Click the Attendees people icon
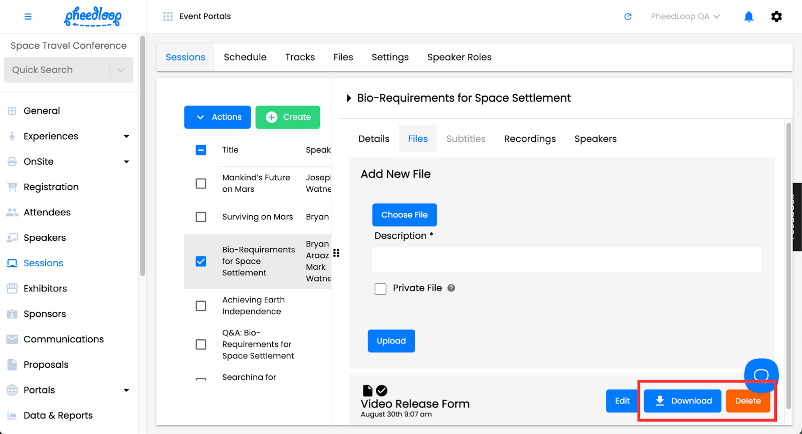Viewport: 802px width, 434px height. (12, 212)
